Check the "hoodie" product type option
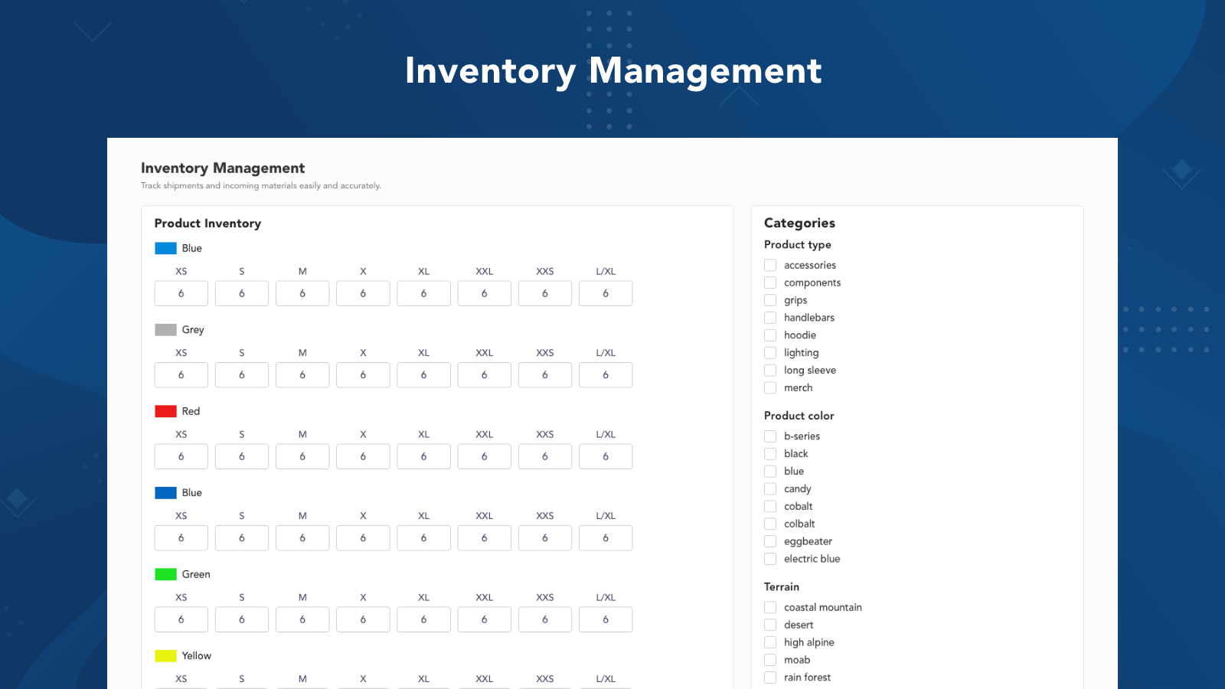The height and width of the screenshot is (689, 1225). (x=769, y=335)
